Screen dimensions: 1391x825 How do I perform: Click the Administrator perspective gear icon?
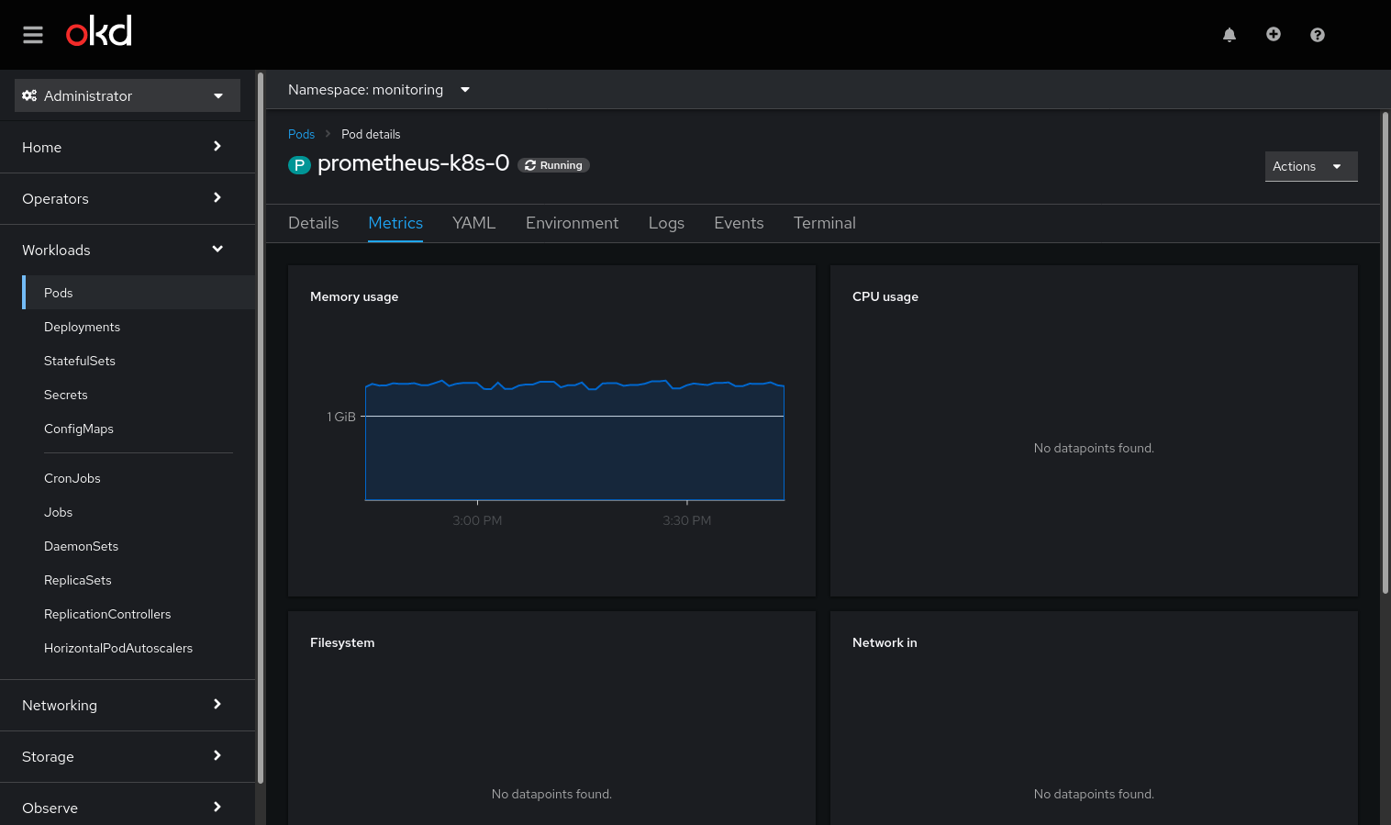[x=29, y=95]
